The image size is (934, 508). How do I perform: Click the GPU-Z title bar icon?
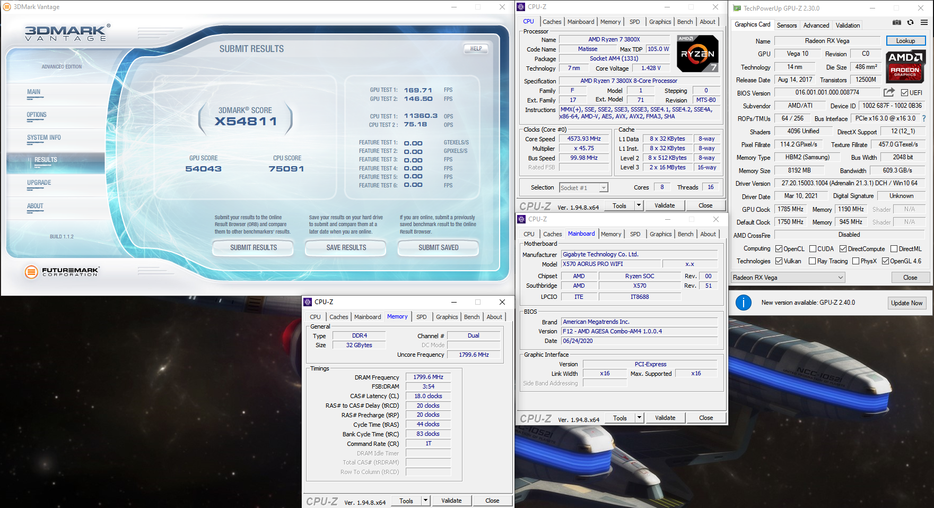737,8
